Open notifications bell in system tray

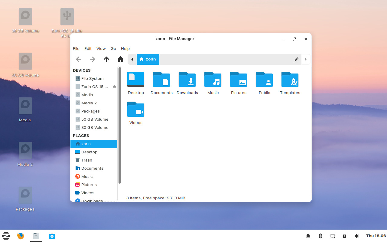click(x=308, y=236)
